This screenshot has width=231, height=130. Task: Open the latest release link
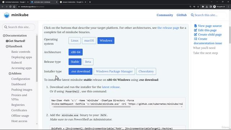pos(111,87)
